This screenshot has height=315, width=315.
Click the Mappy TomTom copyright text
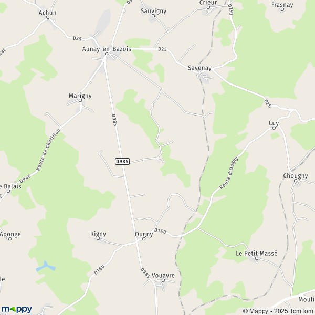pos(278,311)
